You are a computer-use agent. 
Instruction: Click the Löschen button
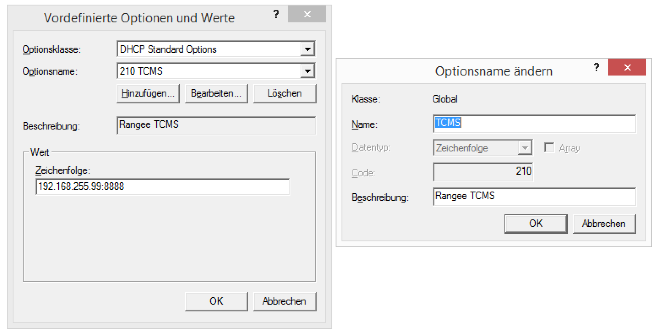pyautogui.click(x=285, y=93)
